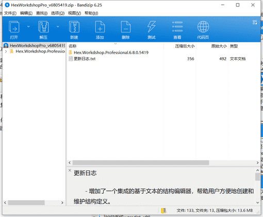263x217 pixels.
Task: Click the Extract (解压) toolbar icon
Action: (43, 27)
